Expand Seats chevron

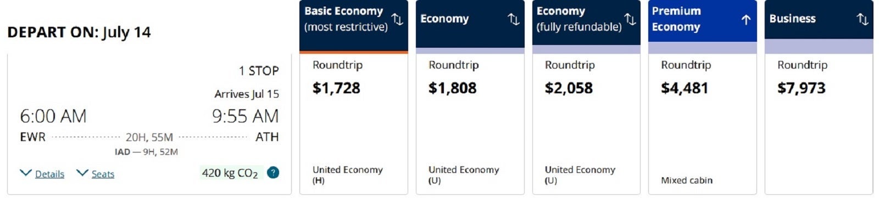pyautogui.click(x=82, y=173)
